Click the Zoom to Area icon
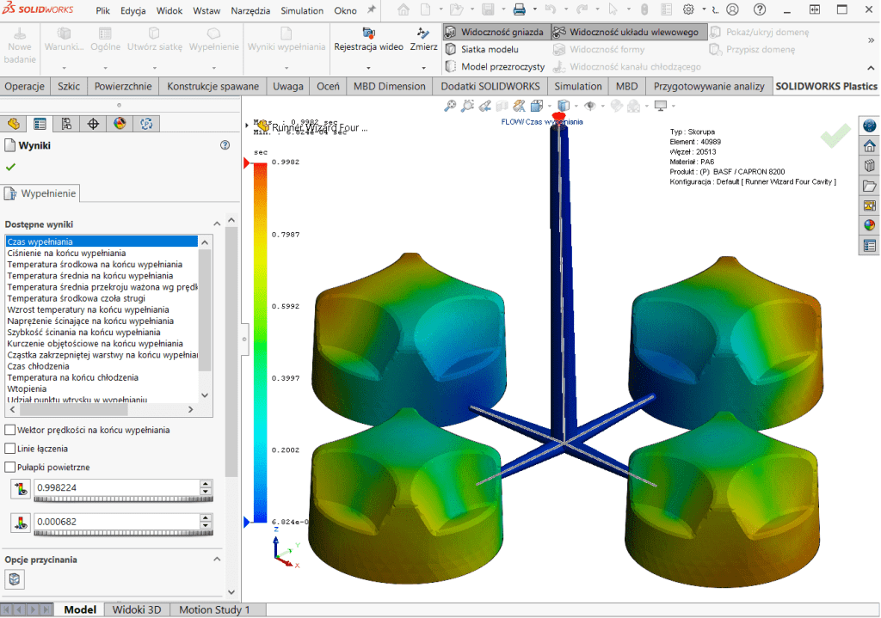881x618 pixels. coord(467,106)
